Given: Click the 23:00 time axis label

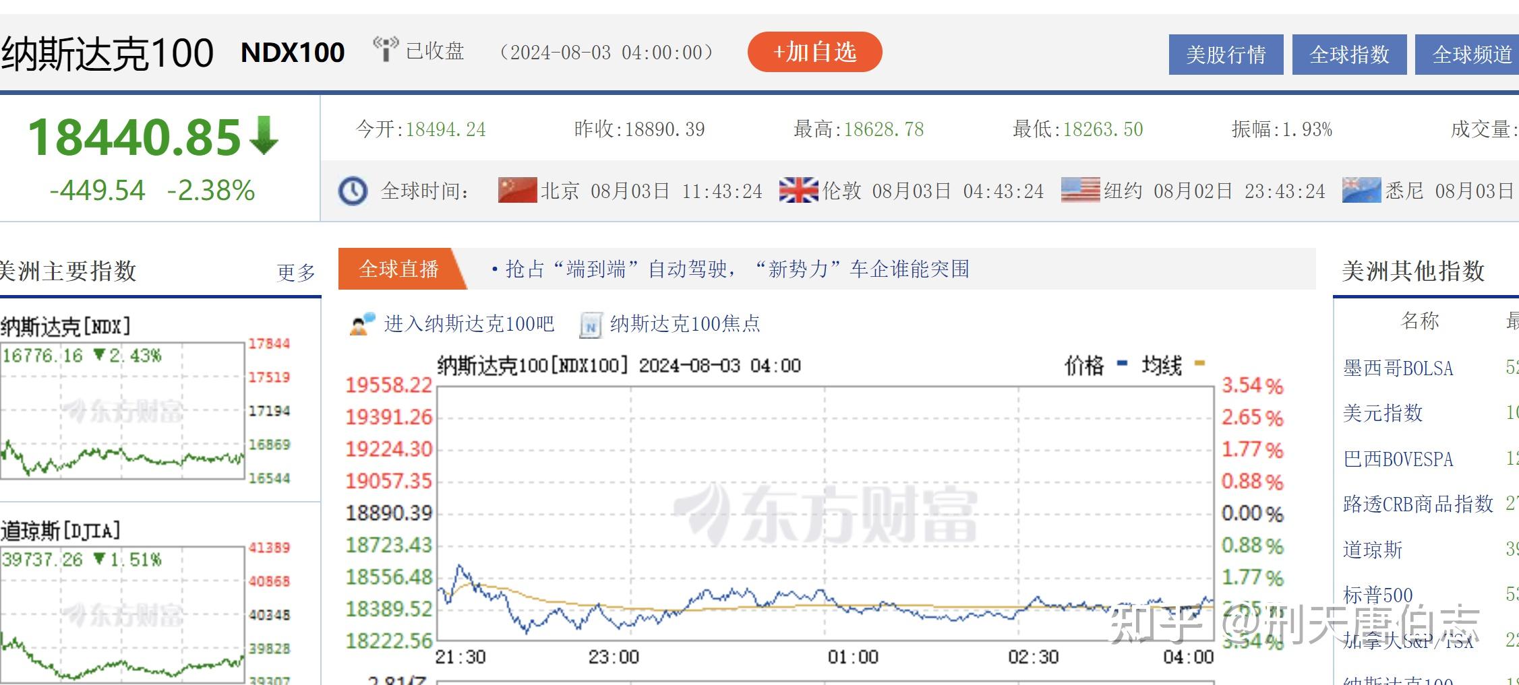Looking at the screenshot, I should [614, 657].
